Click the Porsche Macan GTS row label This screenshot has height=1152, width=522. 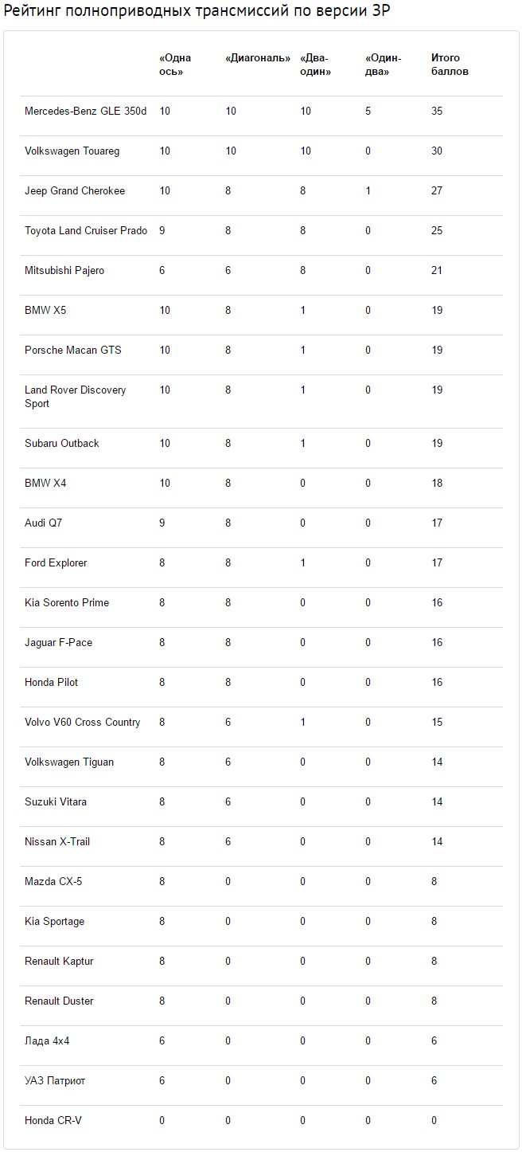(73, 351)
